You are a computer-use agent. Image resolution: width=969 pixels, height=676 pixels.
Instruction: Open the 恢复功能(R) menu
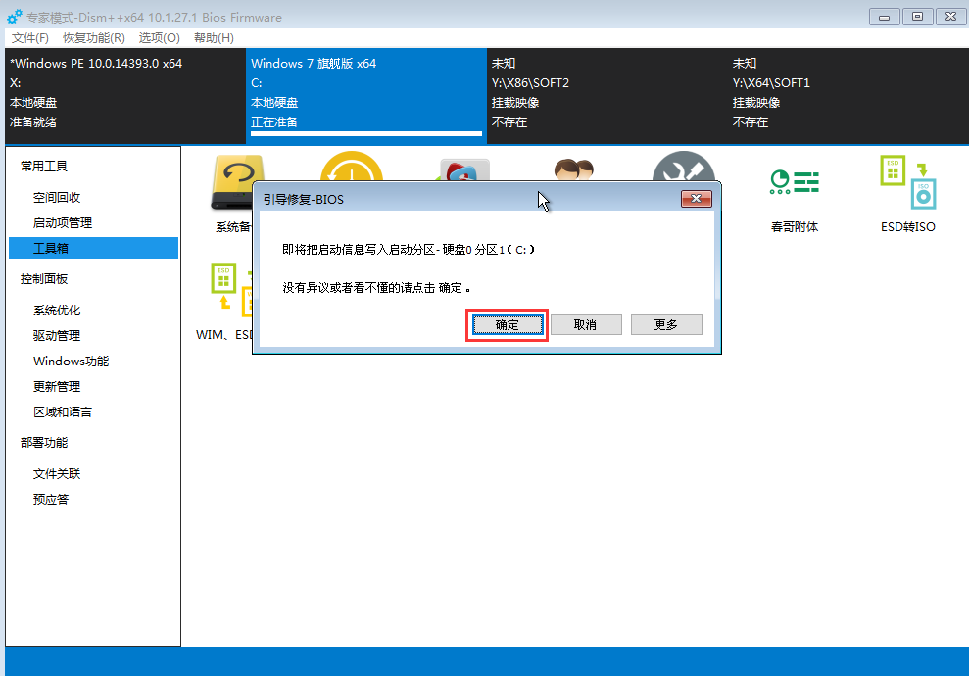[x=94, y=38]
